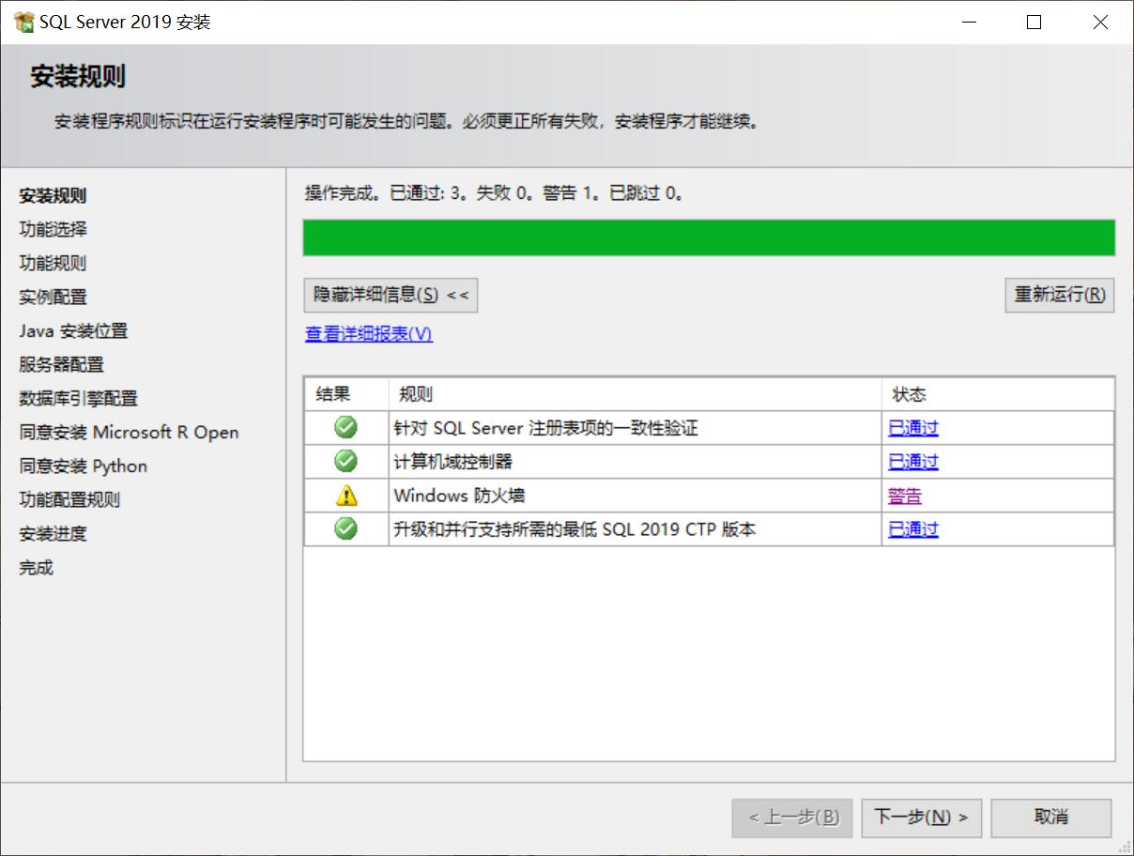1134x856 pixels.
Task: Click the green progress bar
Action: click(x=709, y=237)
